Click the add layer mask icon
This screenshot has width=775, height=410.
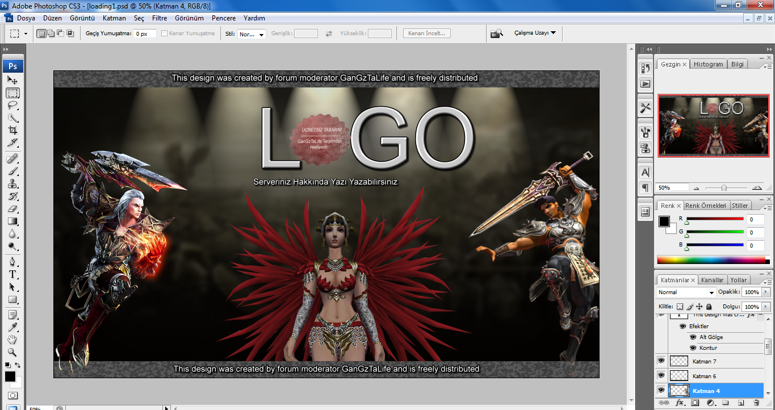[694, 403]
